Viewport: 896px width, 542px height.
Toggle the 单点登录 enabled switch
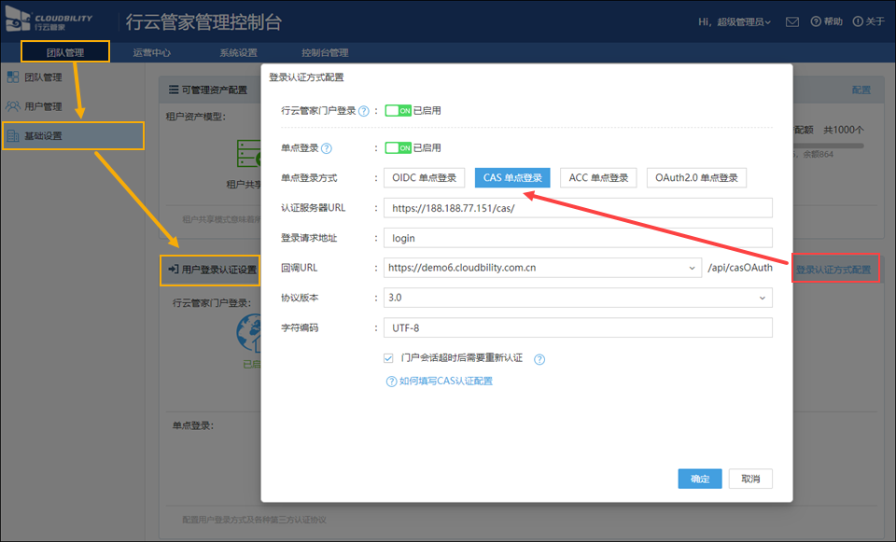[x=399, y=147]
